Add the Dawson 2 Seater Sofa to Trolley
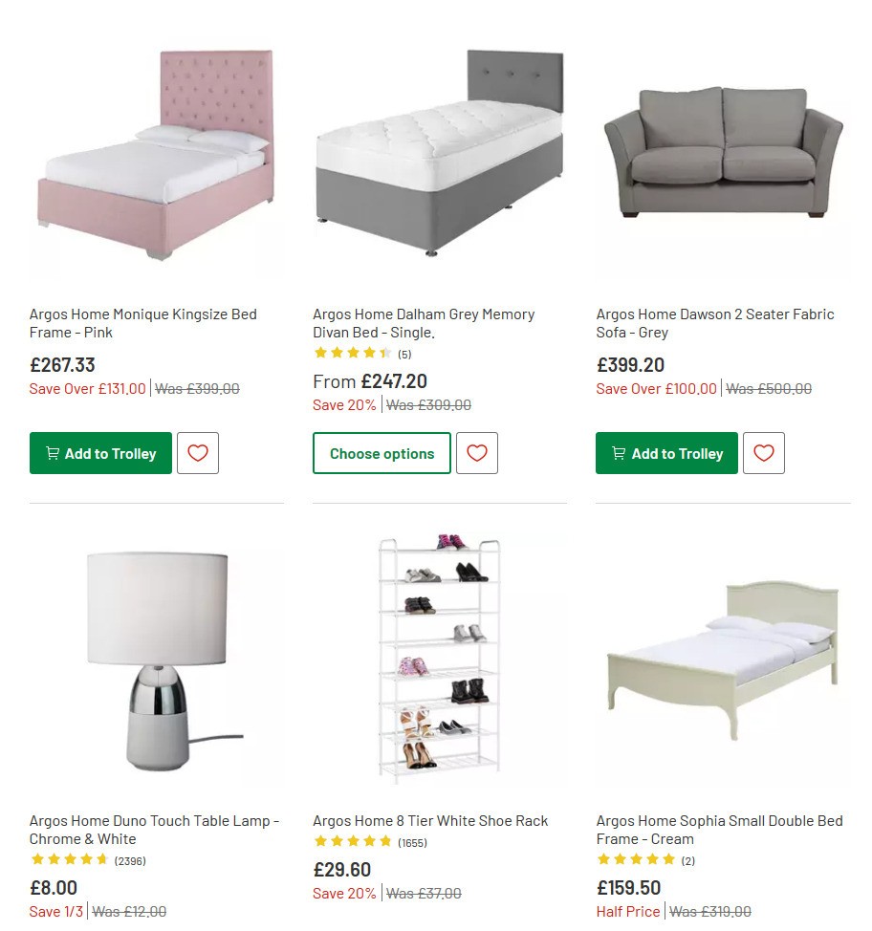The height and width of the screenshot is (931, 872). (666, 453)
